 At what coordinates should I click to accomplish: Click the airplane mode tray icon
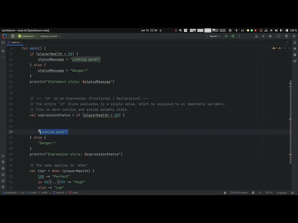(x=271, y=30)
